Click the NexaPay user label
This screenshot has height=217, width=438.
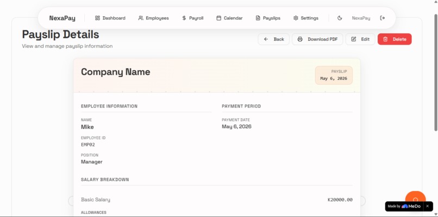tap(361, 18)
